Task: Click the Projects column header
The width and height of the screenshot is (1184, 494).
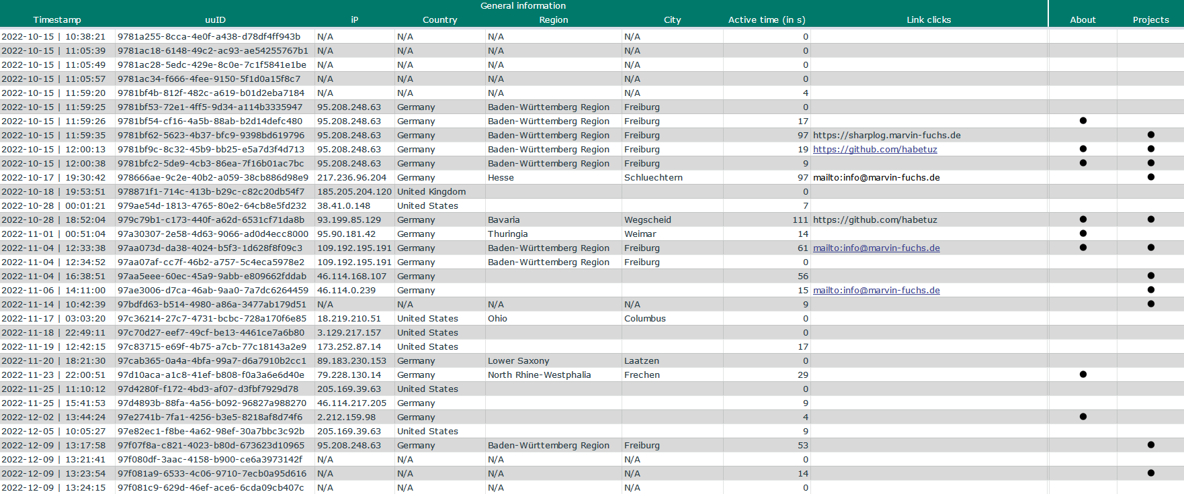Action: (1150, 20)
